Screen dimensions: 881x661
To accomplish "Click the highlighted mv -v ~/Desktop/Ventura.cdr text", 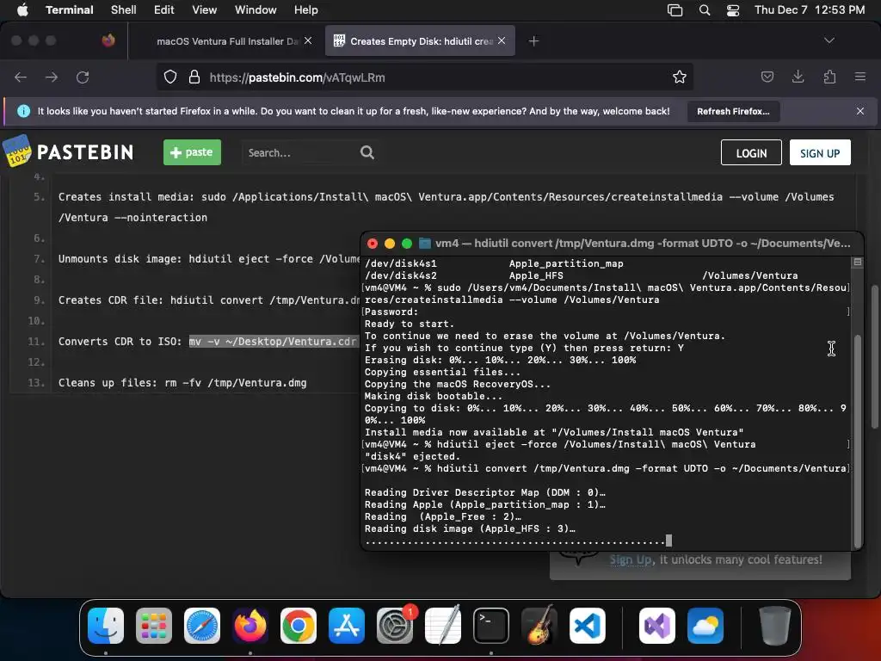I will [x=273, y=341].
